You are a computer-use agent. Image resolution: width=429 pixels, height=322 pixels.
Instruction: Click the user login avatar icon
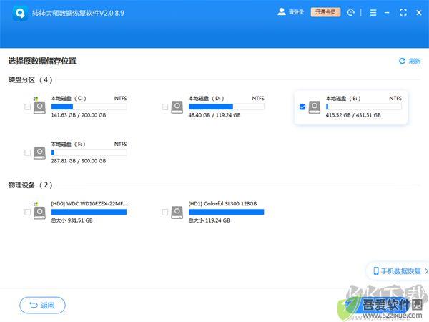point(282,11)
